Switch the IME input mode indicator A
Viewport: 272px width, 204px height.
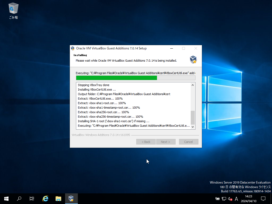236,199
